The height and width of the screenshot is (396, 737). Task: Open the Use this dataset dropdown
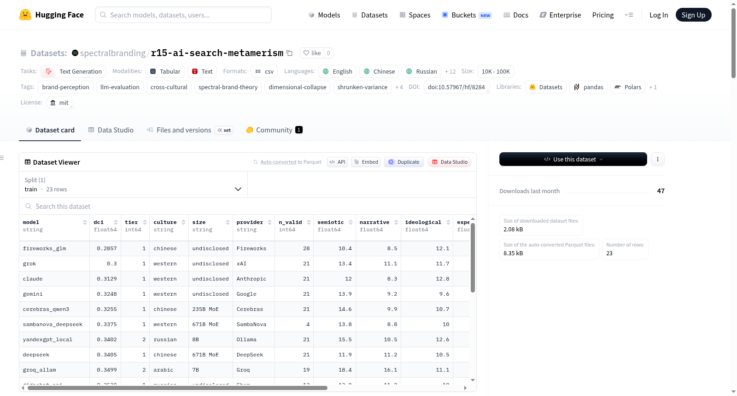(573, 159)
